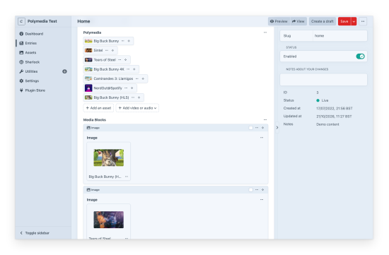Screen dimensions: 389x255
Task: Open the Assets section
Action: [x=28, y=52]
